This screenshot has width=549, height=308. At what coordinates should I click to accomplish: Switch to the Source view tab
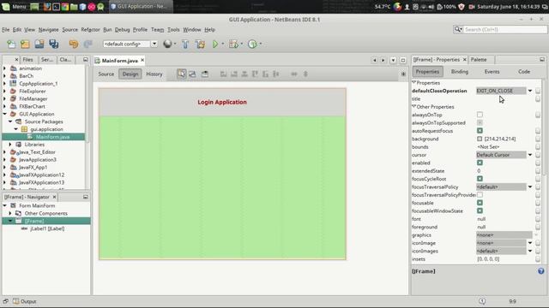pos(106,74)
